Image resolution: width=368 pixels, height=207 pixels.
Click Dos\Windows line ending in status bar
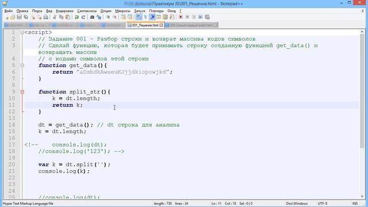coord(297,204)
